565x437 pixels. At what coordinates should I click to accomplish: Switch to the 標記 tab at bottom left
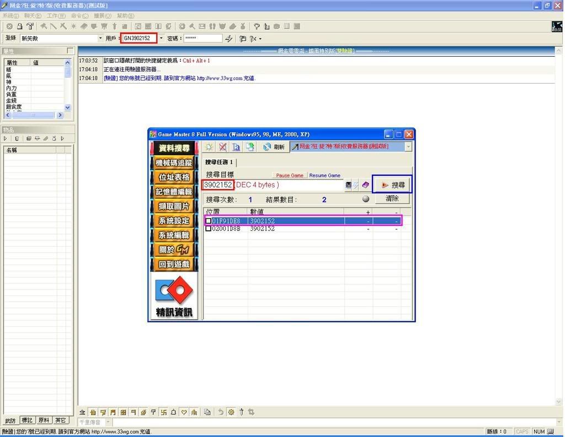pos(28,420)
